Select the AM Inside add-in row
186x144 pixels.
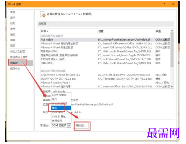tap(105, 39)
